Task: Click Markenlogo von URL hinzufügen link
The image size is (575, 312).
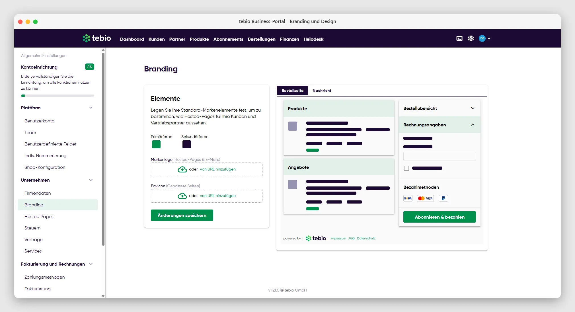Action: point(218,169)
